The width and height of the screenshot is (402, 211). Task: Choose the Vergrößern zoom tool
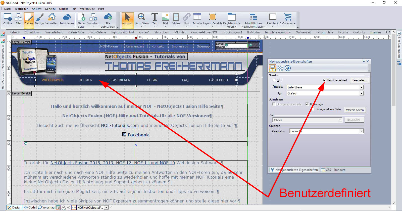pos(142,20)
